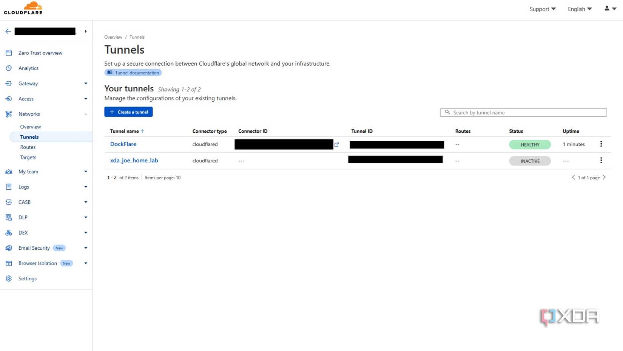The height and width of the screenshot is (351, 623).
Task: Select the Networks icon
Action: pyautogui.click(x=9, y=114)
